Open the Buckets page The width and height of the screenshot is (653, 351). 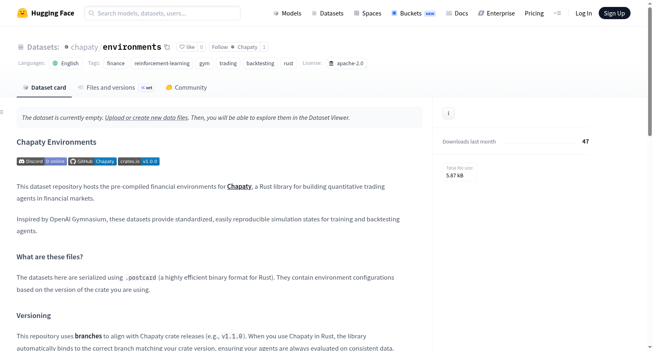click(413, 13)
